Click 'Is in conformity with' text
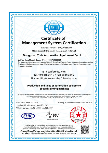The image size is (108, 153). [x=54, y=72]
